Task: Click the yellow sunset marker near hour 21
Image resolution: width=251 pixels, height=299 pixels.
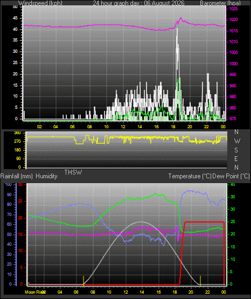Action: (200, 281)
